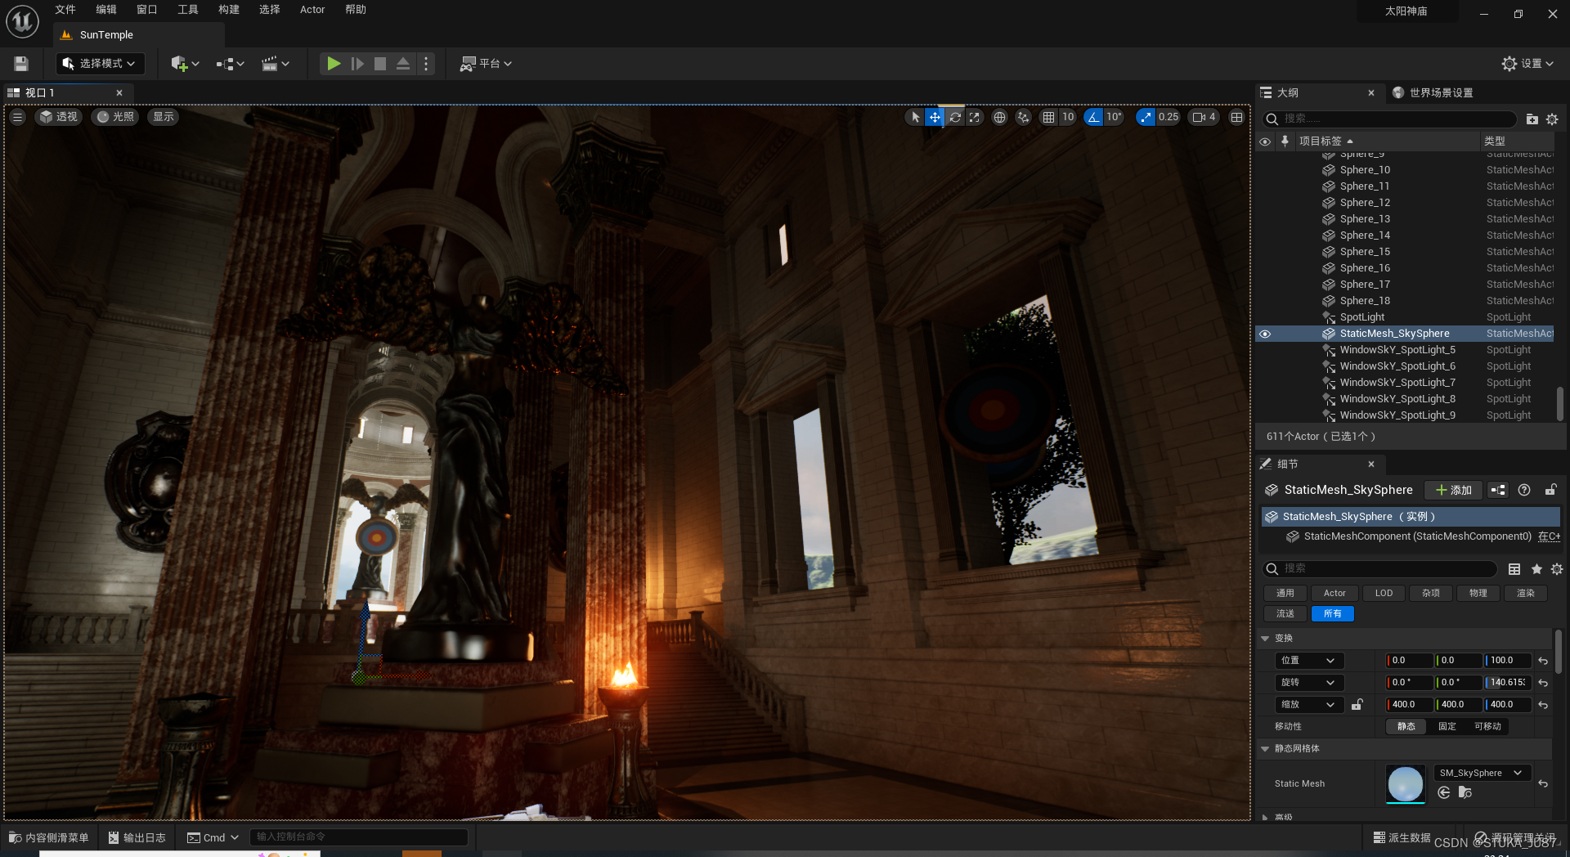The width and height of the screenshot is (1570, 857).
Task: Filter details by LOD category
Action: click(1384, 593)
